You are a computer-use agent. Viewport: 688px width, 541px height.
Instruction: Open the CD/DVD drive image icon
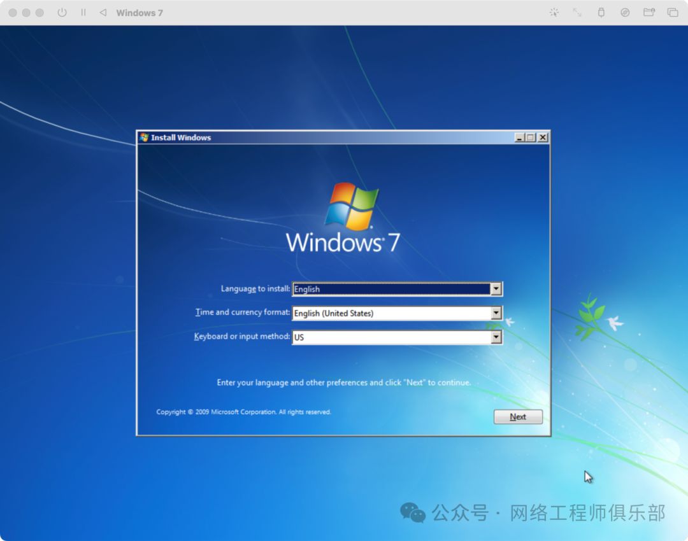(x=626, y=13)
